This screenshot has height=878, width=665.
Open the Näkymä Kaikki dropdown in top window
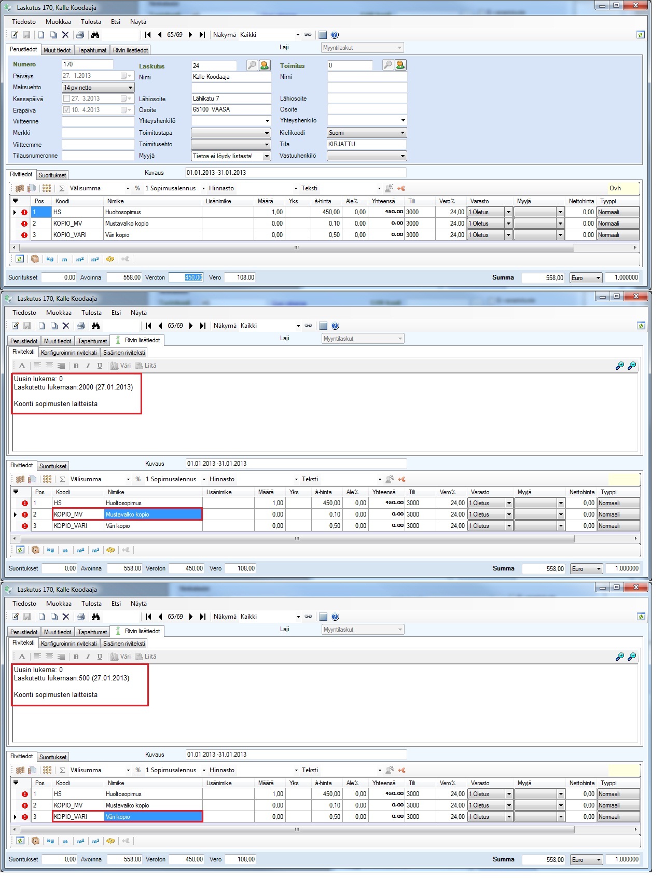(298, 35)
